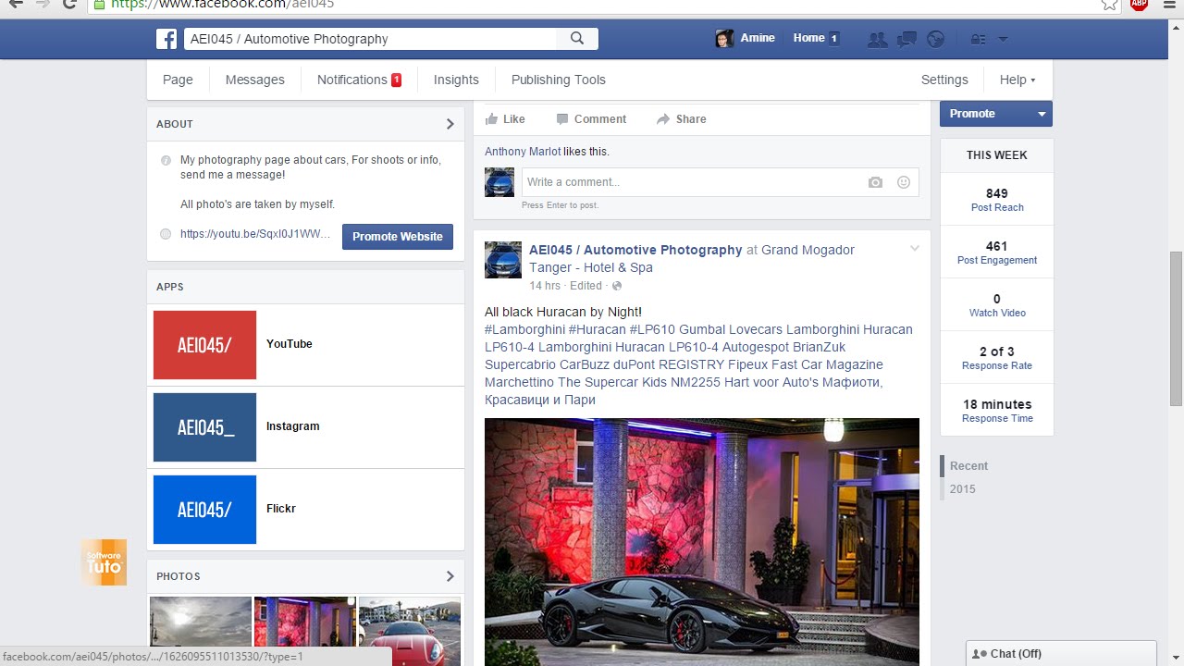1184x666 pixels.
Task: Open the post options chevron
Action: click(914, 248)
